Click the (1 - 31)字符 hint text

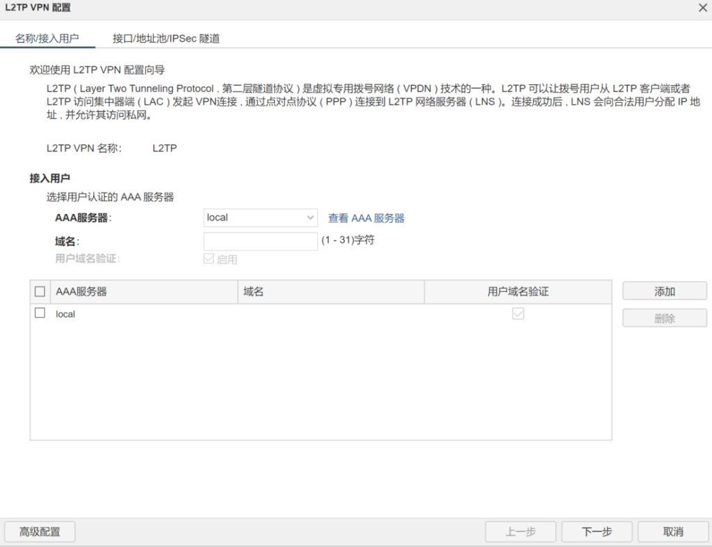(x=348, y=240)
